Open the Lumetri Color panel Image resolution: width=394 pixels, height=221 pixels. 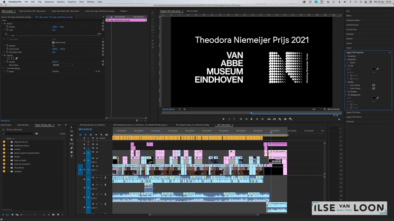point(352,29)
